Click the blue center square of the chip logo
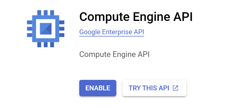This screenshot has width=229, height=110. tap(46, 28)
